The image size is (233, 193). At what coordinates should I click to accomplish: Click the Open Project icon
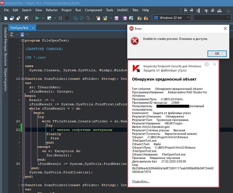131,18
